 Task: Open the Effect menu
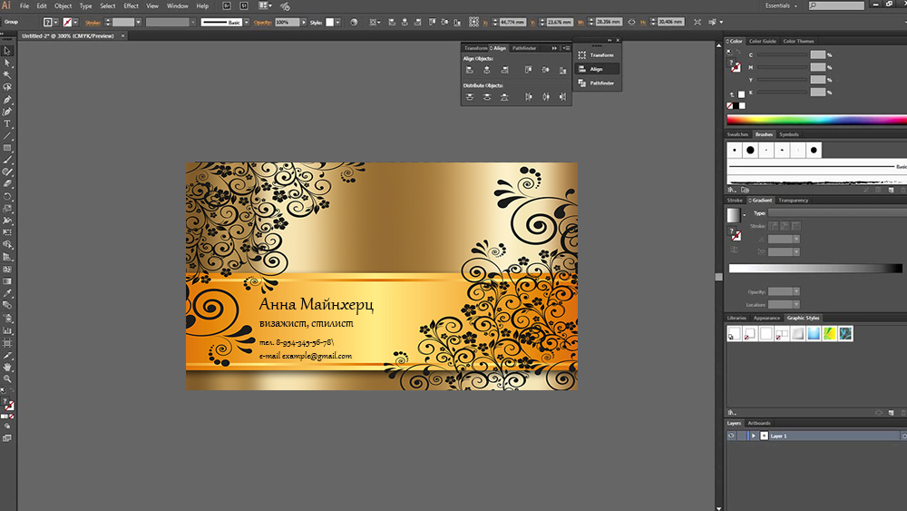pos(132,6)
